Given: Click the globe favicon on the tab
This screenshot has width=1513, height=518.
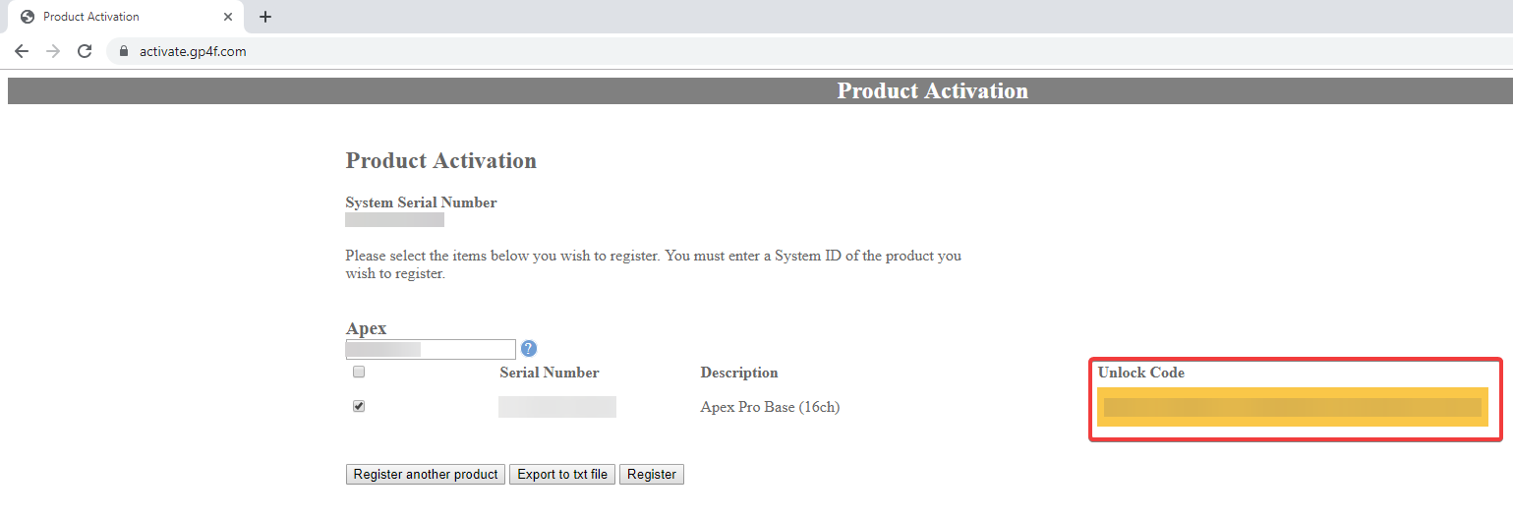Looking at the screenshot, I should (28, 17).
